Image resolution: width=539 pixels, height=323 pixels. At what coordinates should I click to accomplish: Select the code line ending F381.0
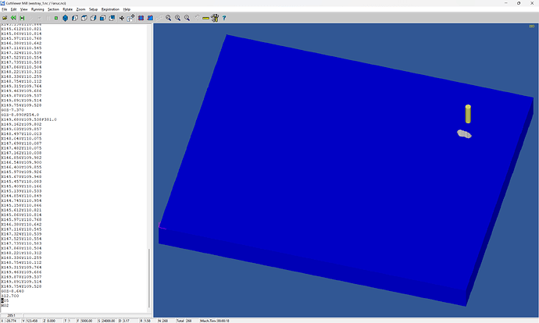tap(29, 119)
